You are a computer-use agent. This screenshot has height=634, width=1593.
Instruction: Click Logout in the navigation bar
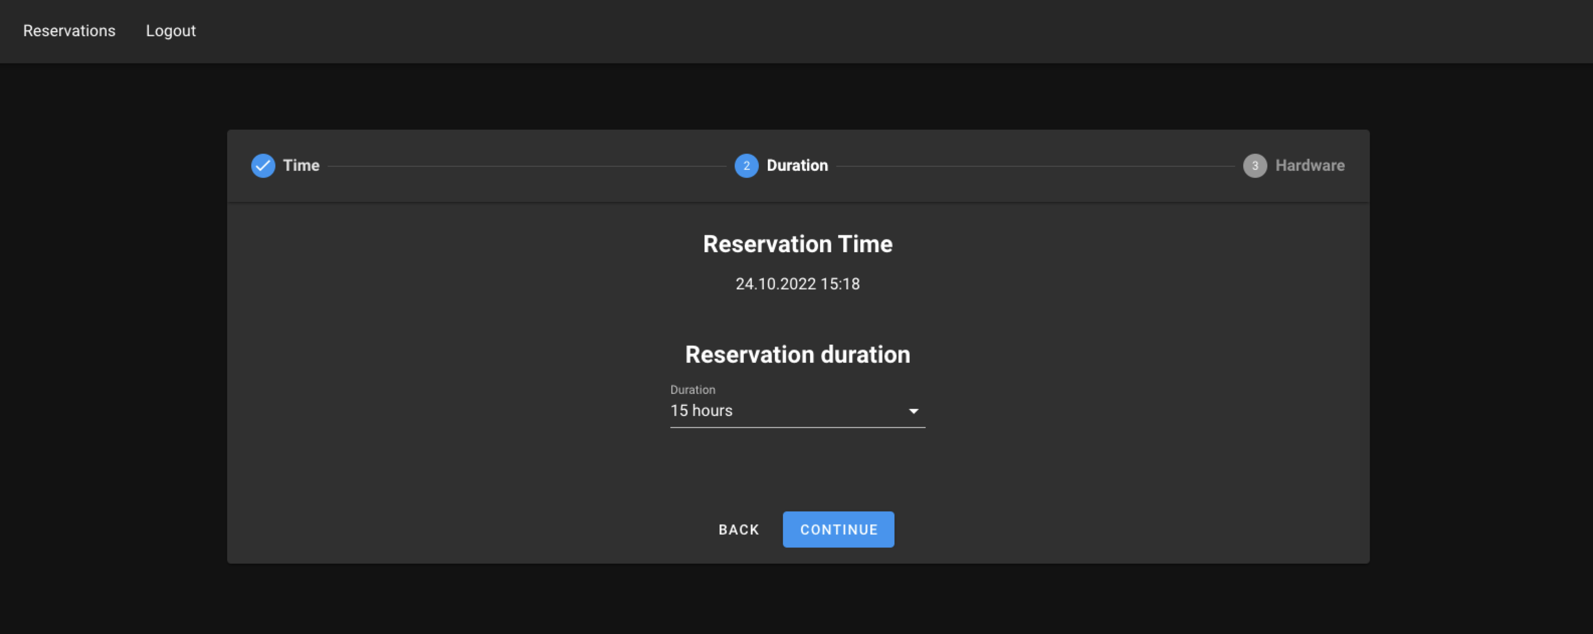[x=171, y=30]
